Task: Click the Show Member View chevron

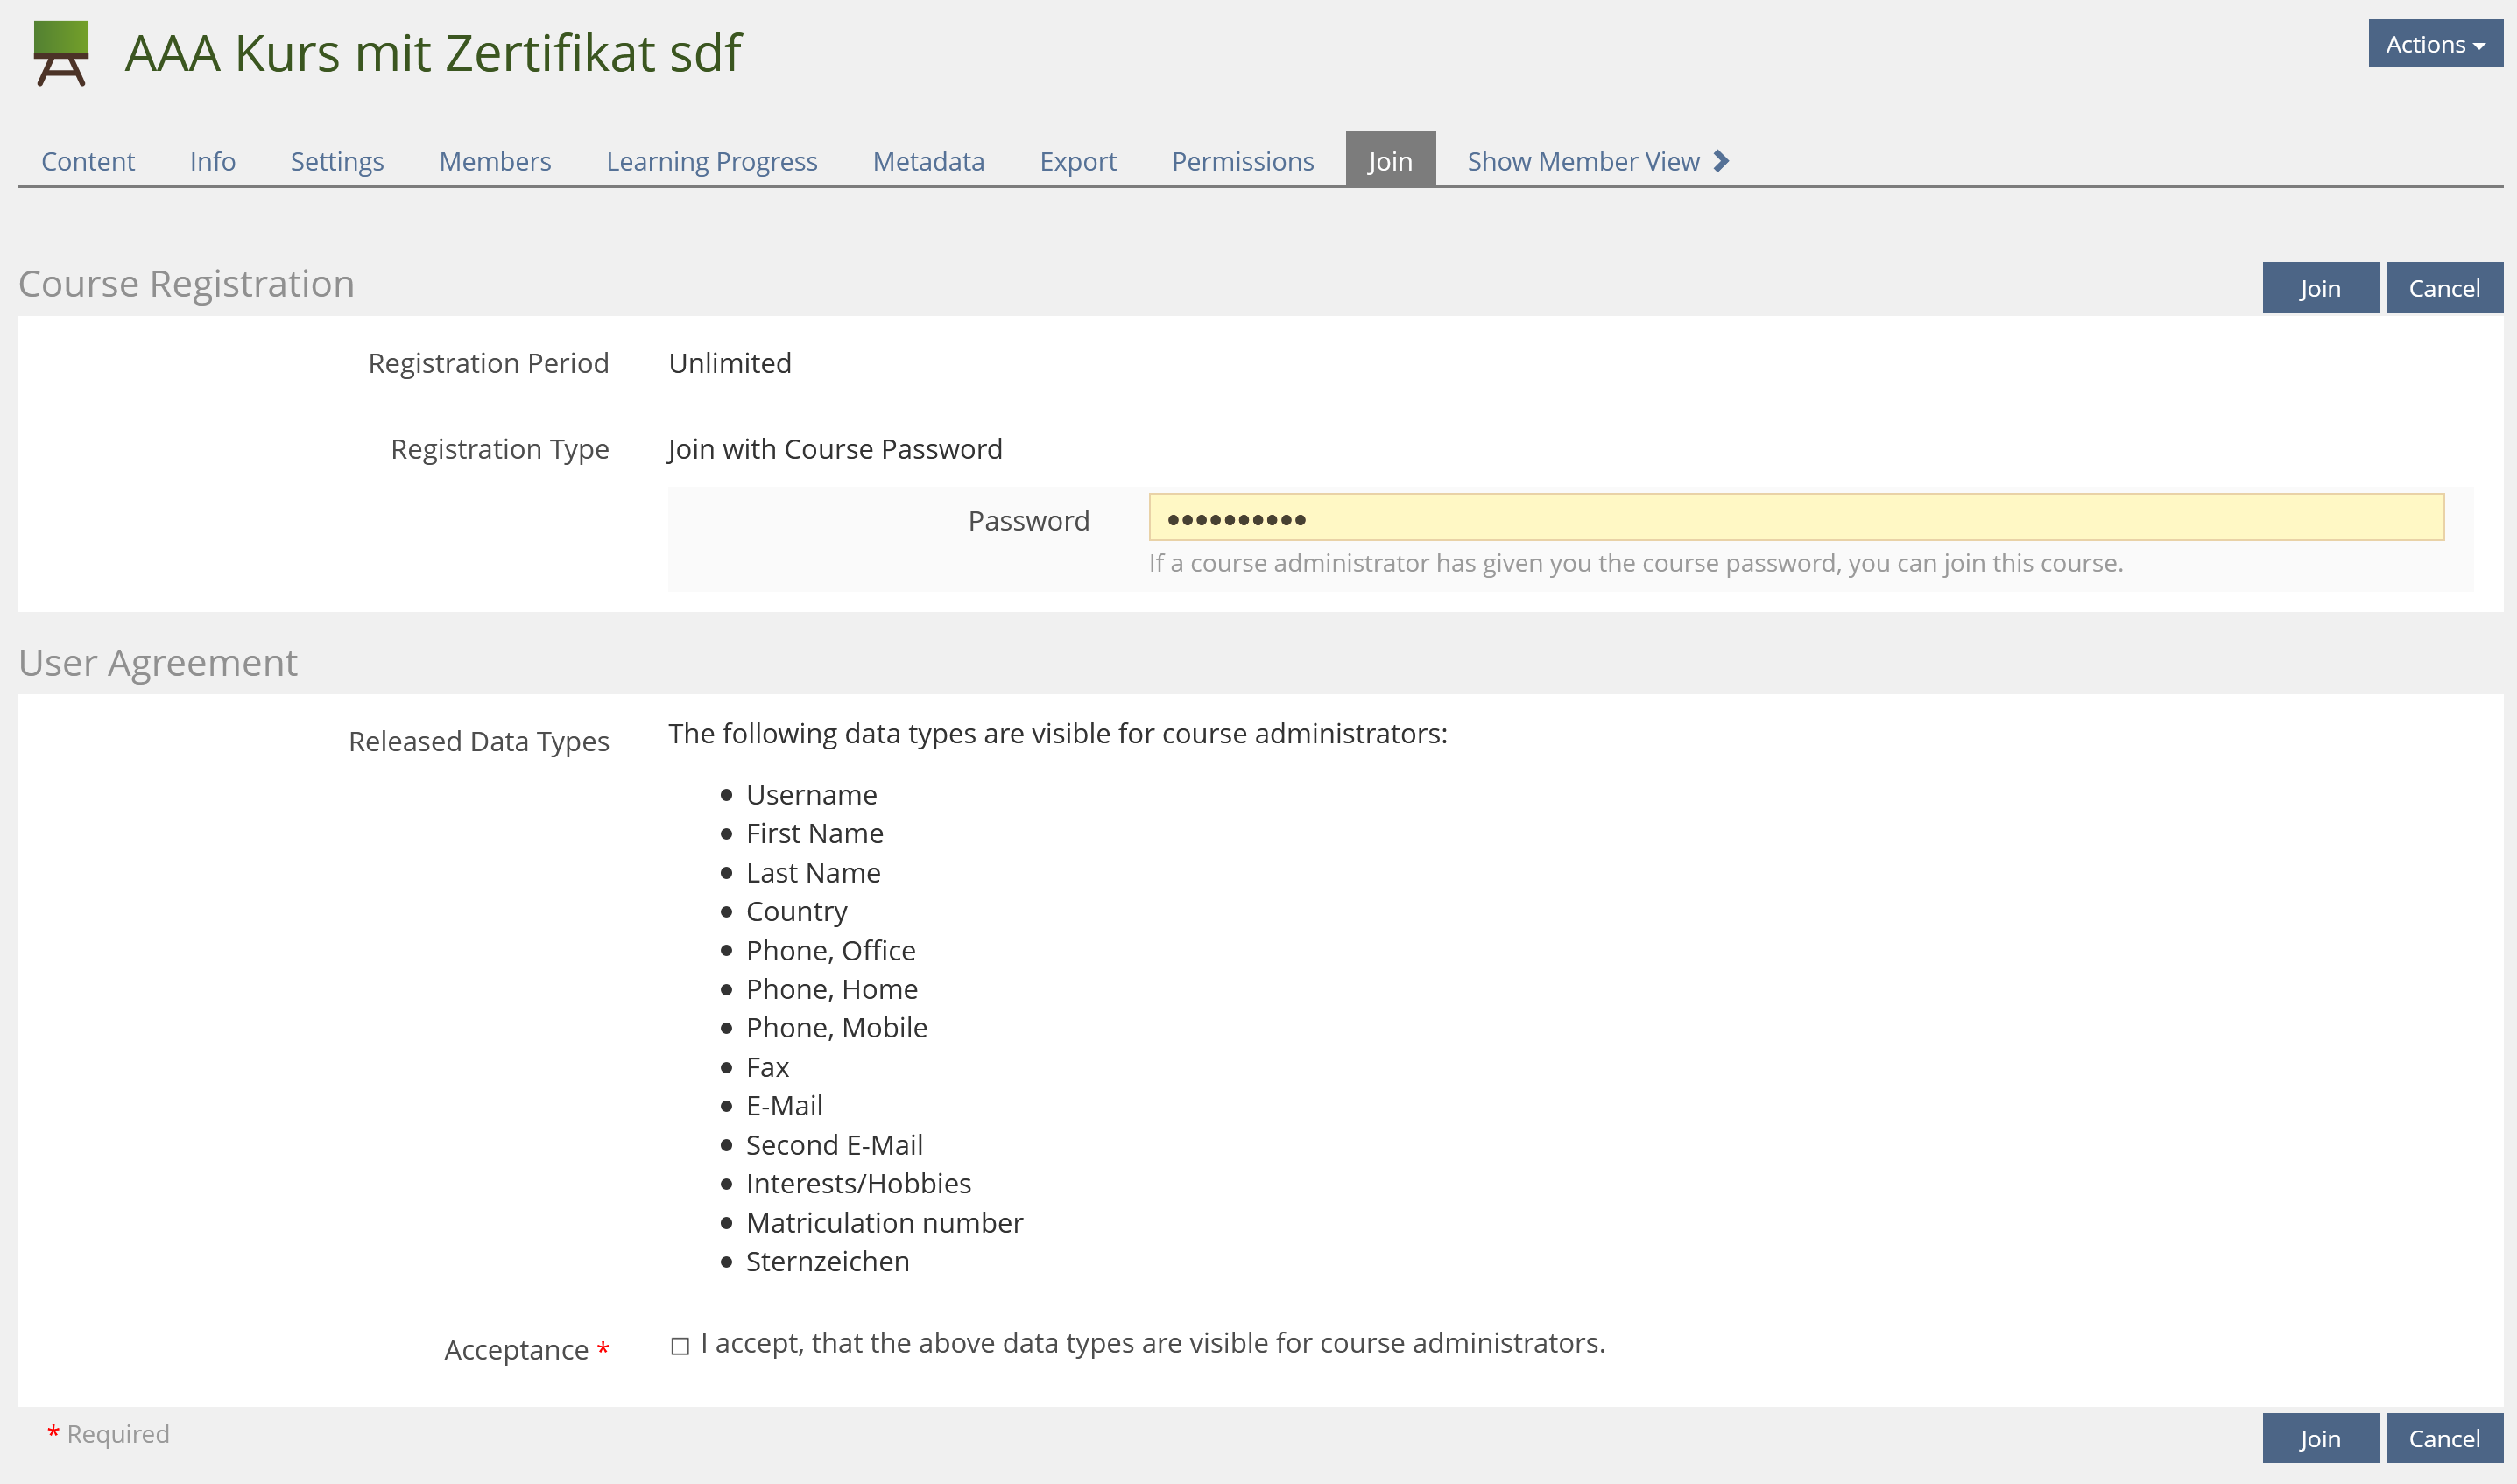Action: click(x=1721, y=161)
